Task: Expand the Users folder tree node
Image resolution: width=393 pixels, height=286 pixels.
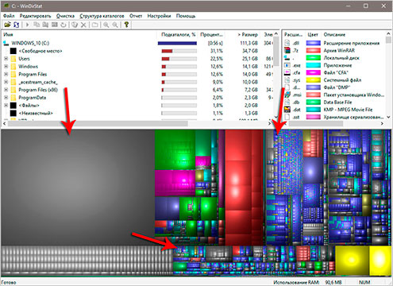Action: 6,59
